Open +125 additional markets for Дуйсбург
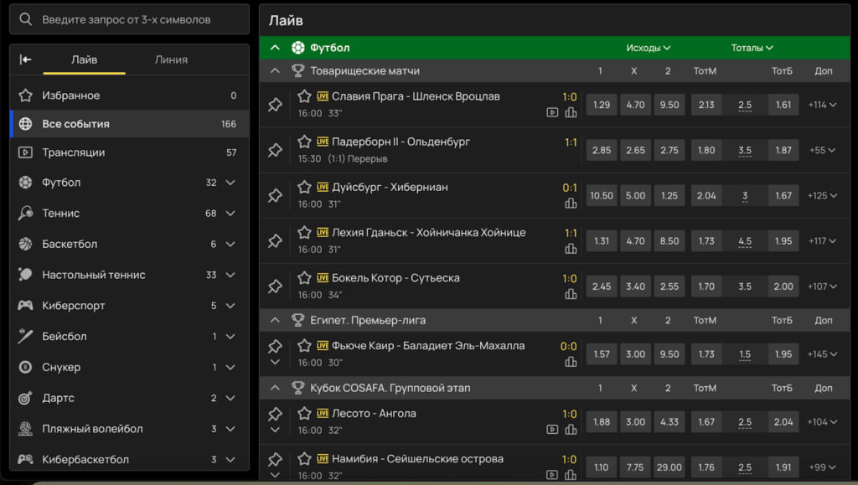The width and height of the screenshot is (858, 485). pos(822,195)
